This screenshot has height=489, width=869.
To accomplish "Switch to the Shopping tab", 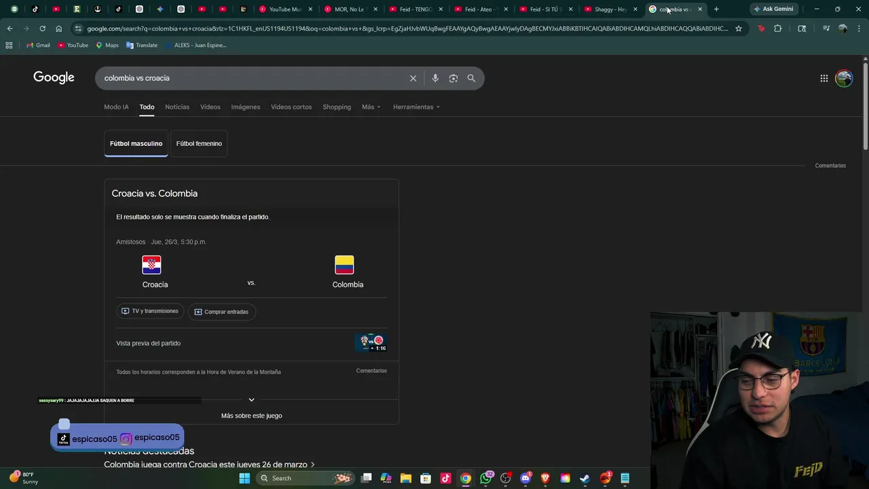I will 337,107.
